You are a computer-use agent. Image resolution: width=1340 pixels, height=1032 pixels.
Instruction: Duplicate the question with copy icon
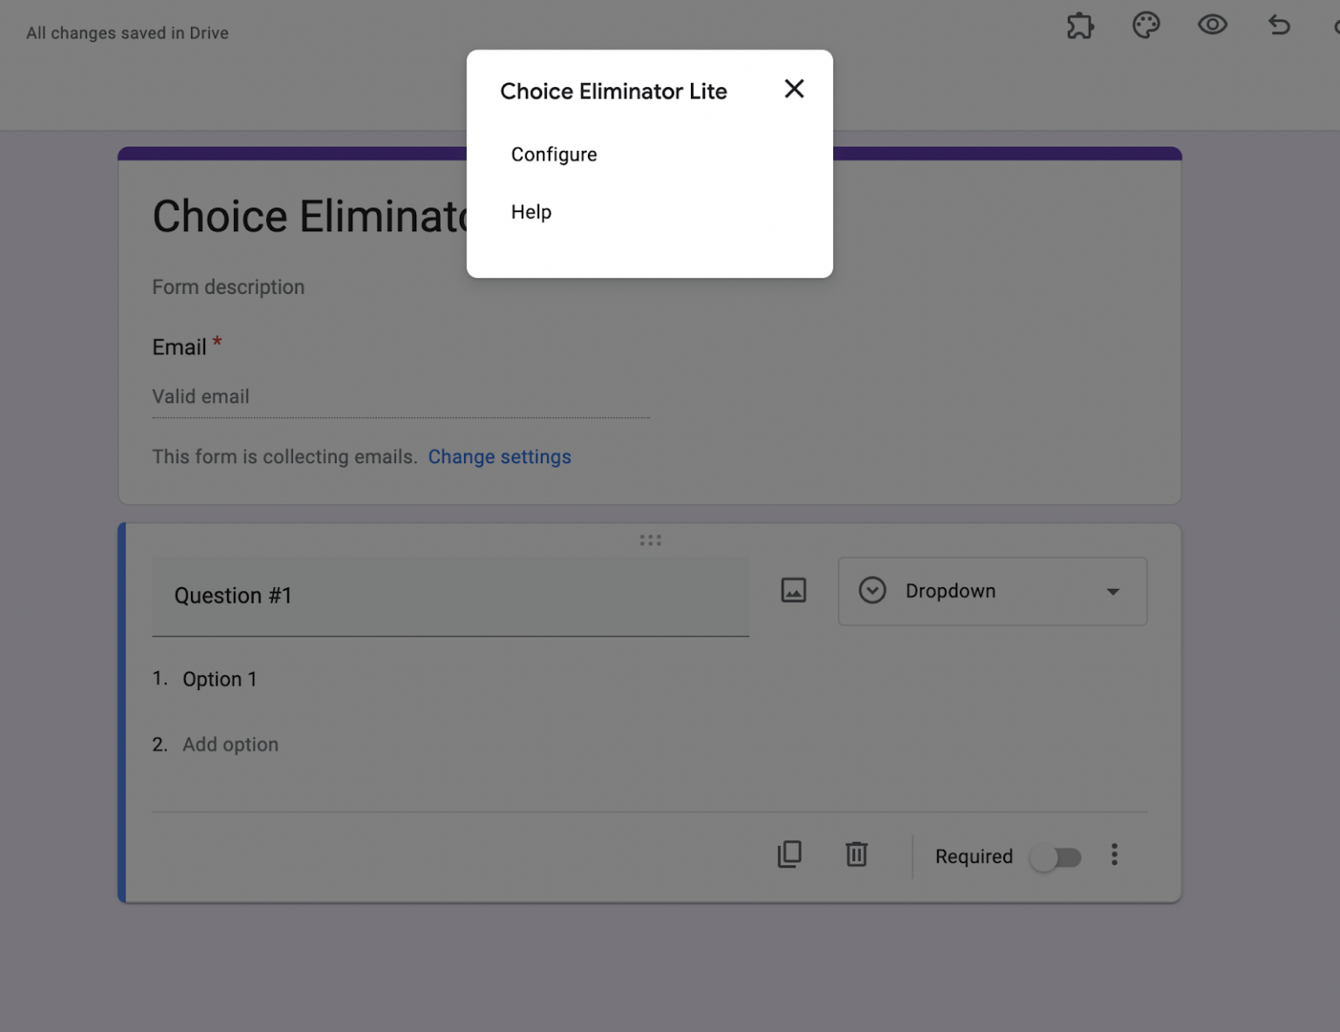790,854
